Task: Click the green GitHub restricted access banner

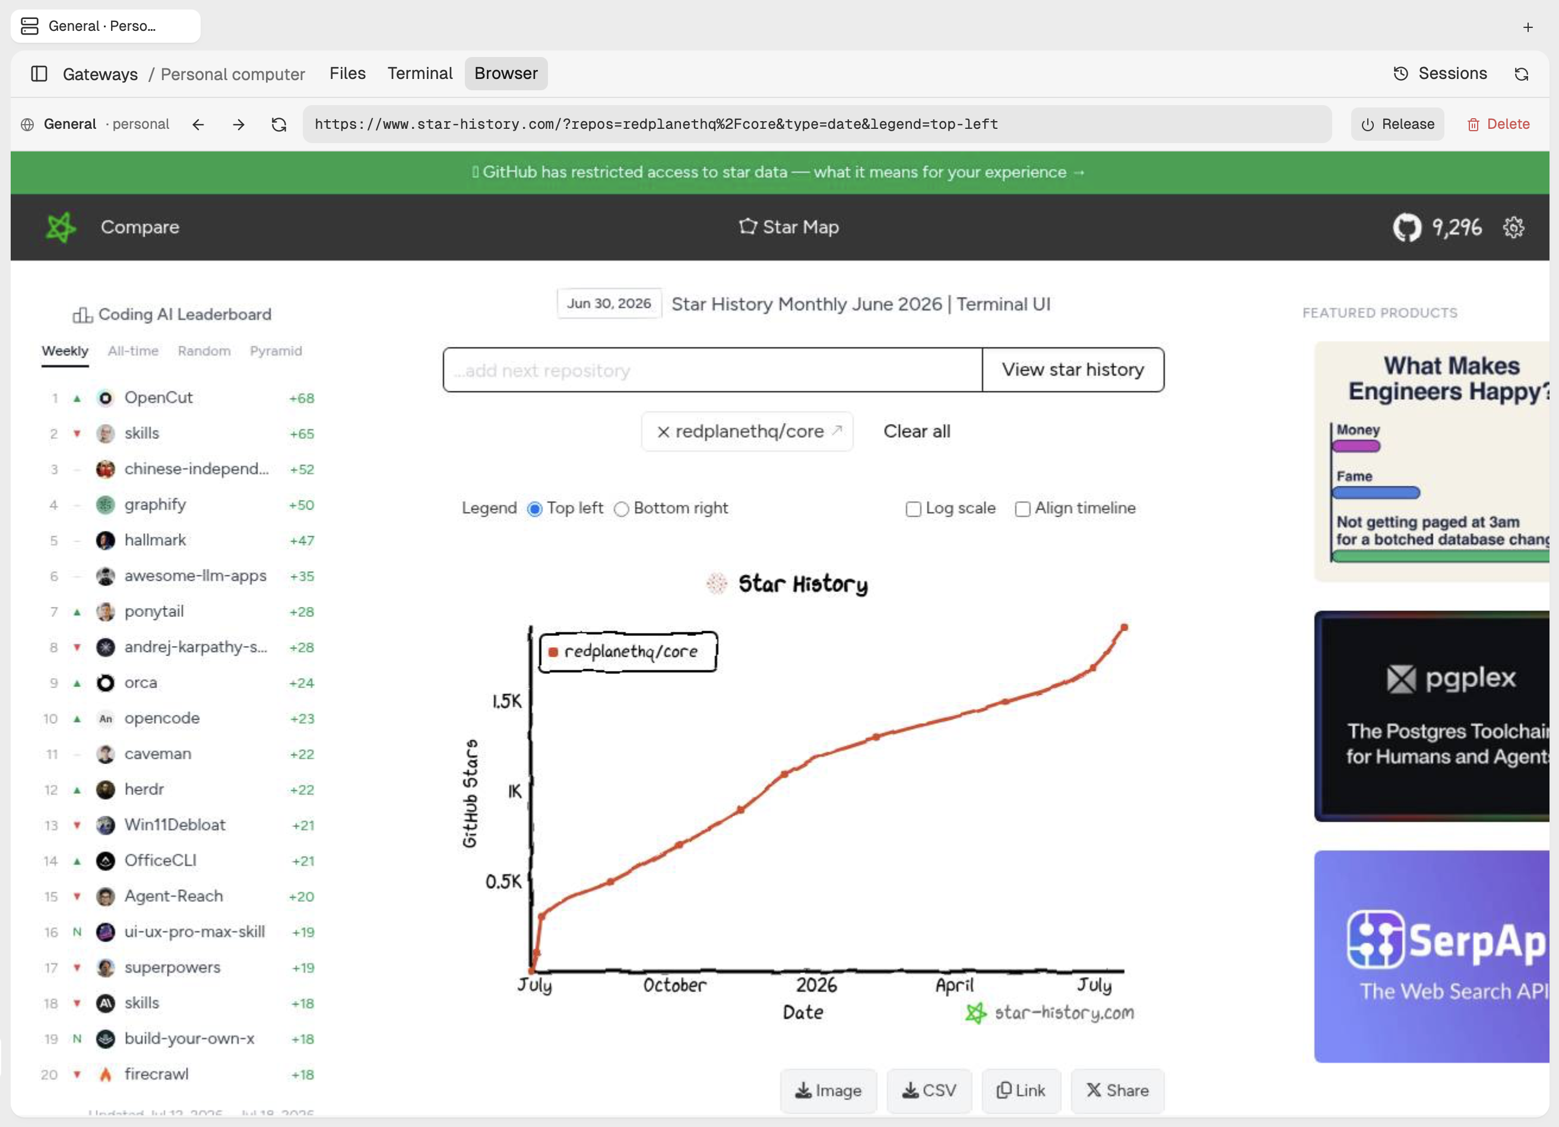Action: tap(779, 173)
